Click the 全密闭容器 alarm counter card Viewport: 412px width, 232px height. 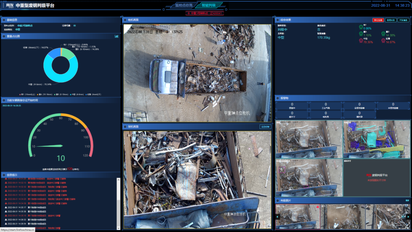click(359, 106)
